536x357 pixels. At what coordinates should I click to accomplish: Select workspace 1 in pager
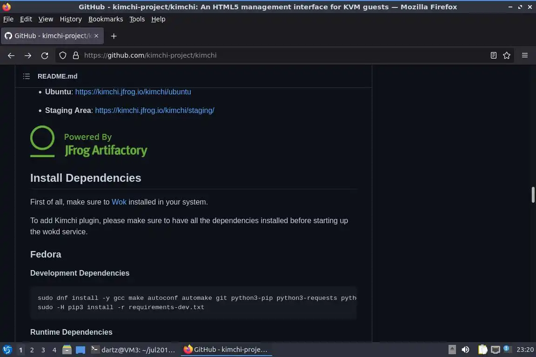[21, 350]
